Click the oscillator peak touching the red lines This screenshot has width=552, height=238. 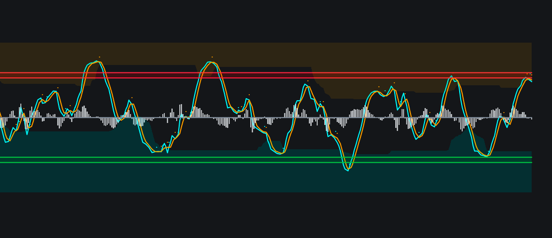click(x=451, y=76)
